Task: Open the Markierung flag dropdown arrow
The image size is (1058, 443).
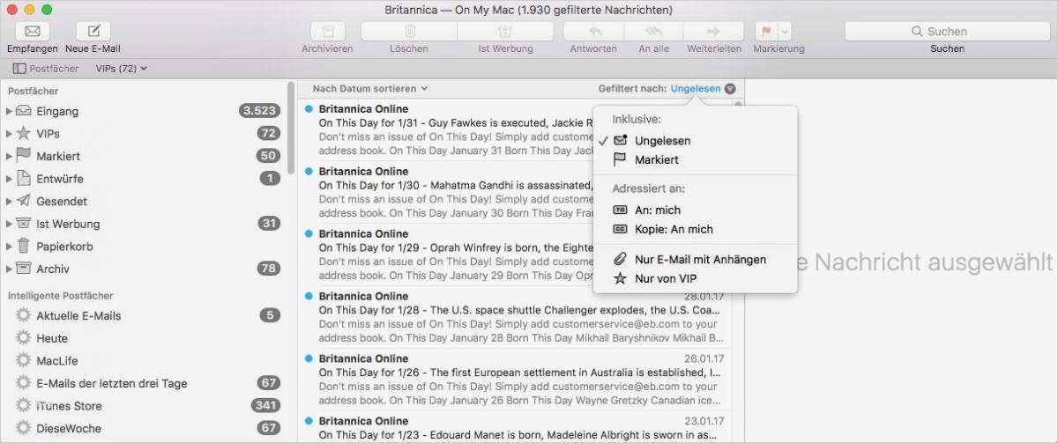Action: click(x=784, y=31)
